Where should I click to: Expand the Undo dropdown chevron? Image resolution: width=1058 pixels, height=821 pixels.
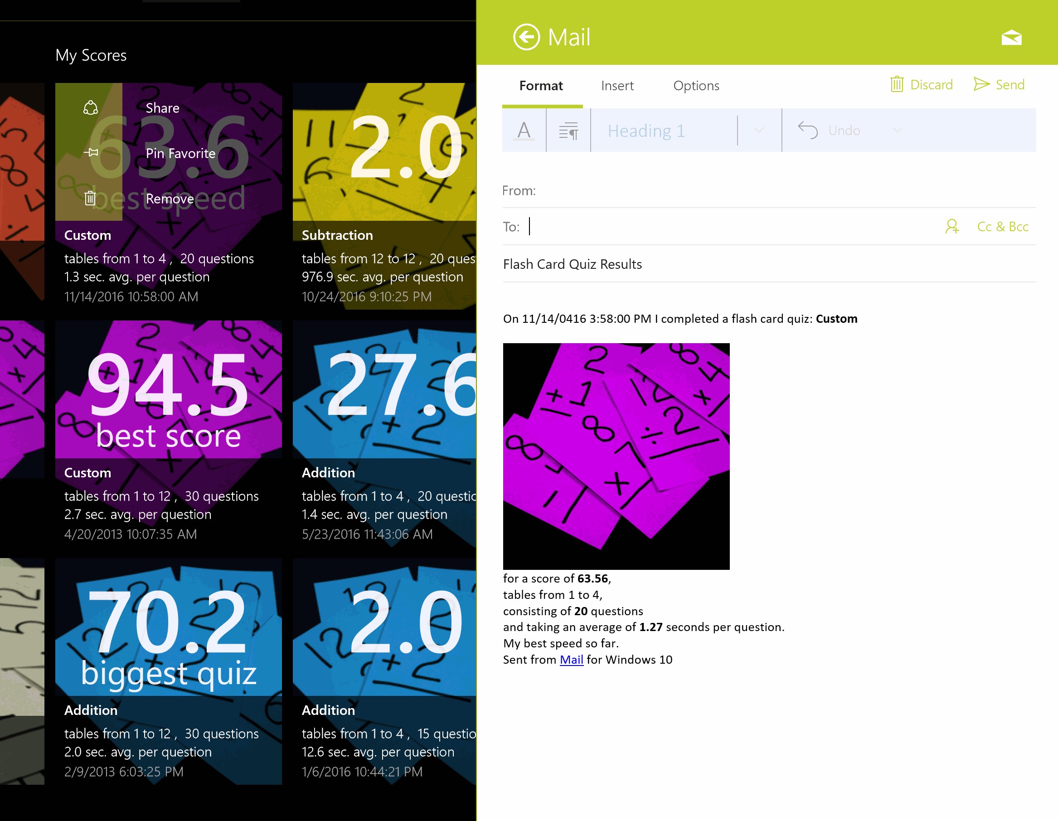pos(897,130)
